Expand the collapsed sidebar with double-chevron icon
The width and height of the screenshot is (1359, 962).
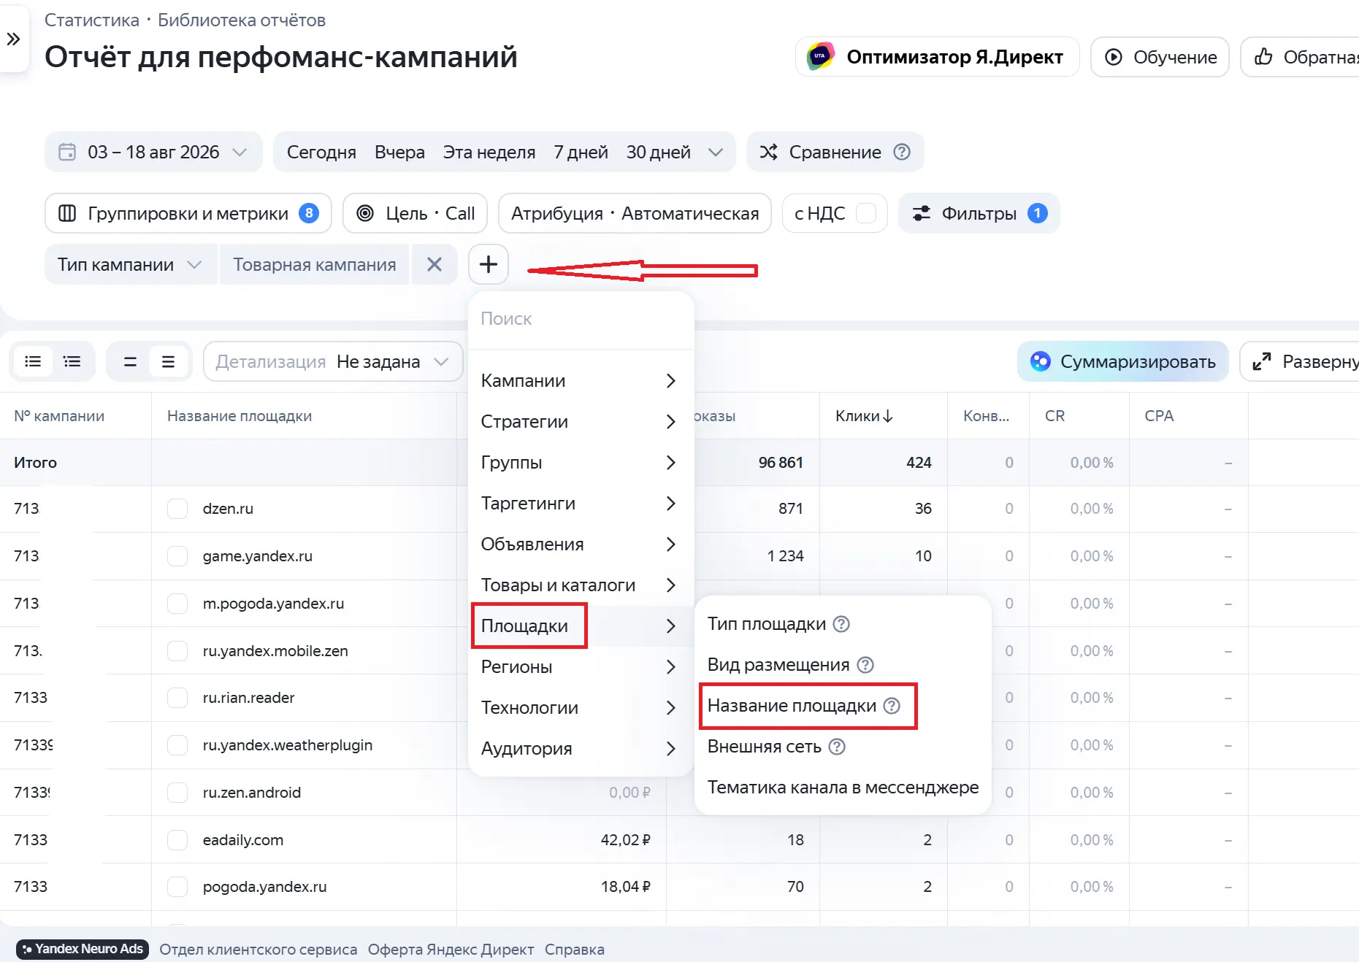(13, 39)
